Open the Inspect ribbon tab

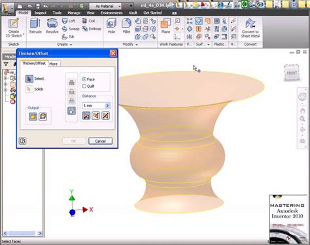(x=41, y=13)
